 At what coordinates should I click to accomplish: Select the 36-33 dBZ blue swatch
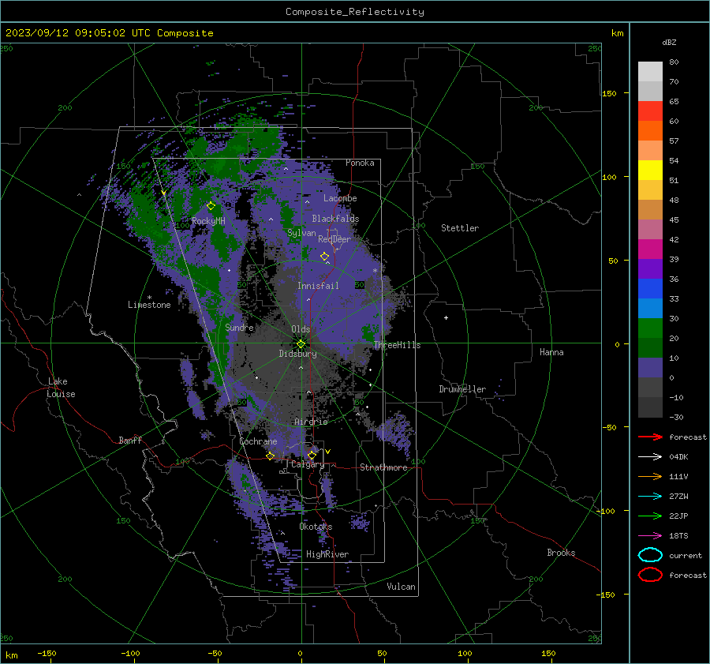tap(650, 289)
